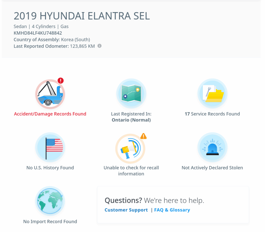Open Customer Support link

pos(126,210)
